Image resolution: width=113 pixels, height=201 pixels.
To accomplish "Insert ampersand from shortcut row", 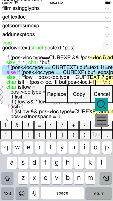I will pyautogui.click(x=17, y=125).
